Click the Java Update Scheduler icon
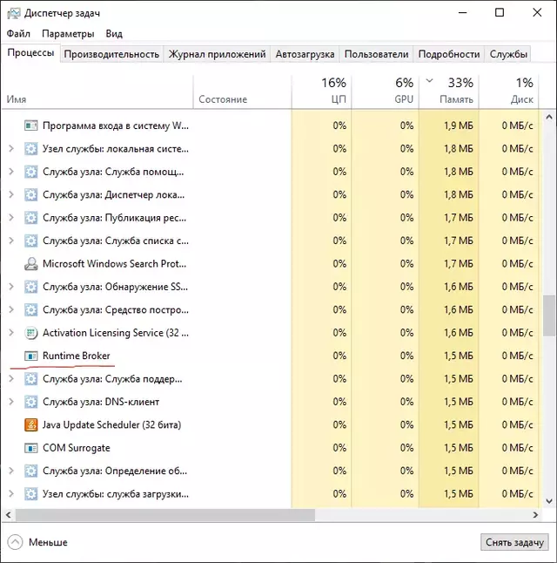The height and width of the screenshot is (563, 557). click(31, 425)
